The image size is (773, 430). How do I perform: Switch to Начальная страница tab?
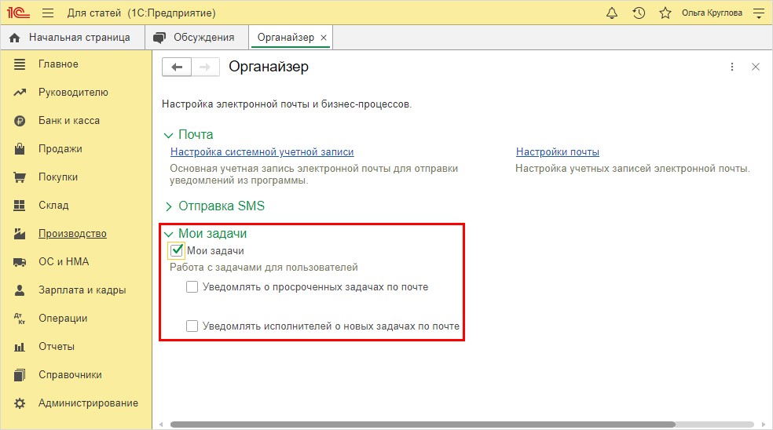click(x=72, y=38)
